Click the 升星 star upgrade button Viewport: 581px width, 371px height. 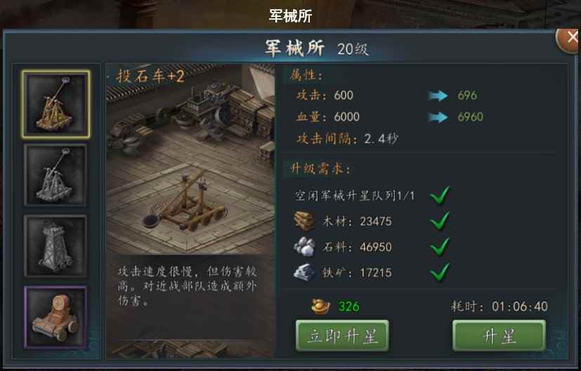499,336
